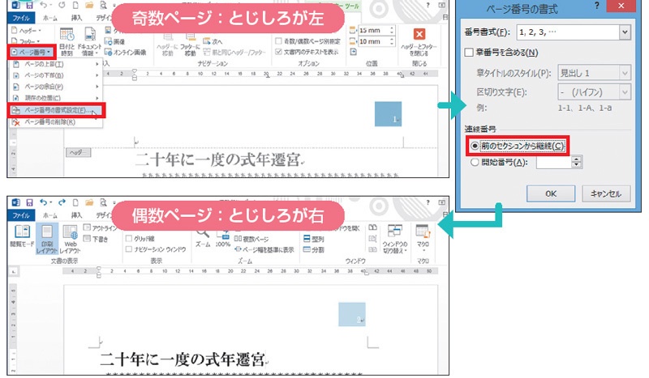
Task: Click the 日付と時刻 calendar icon
Action: pos(67,34)
